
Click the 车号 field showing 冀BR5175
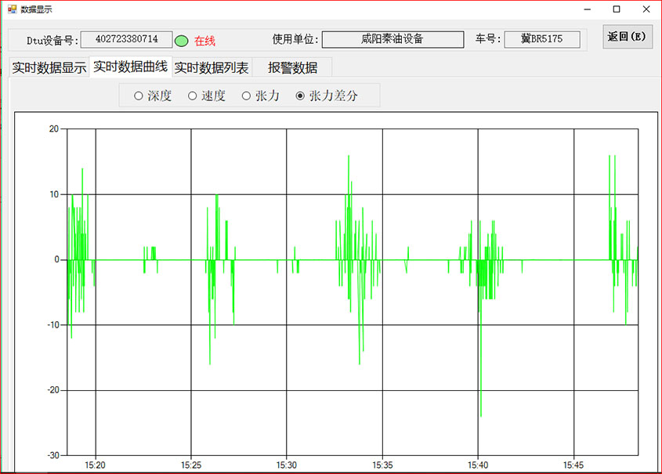pos(541,39)
